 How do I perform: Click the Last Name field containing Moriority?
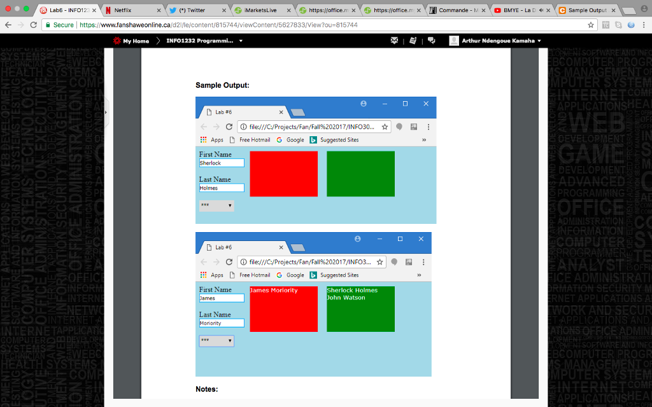coord(222,323)
